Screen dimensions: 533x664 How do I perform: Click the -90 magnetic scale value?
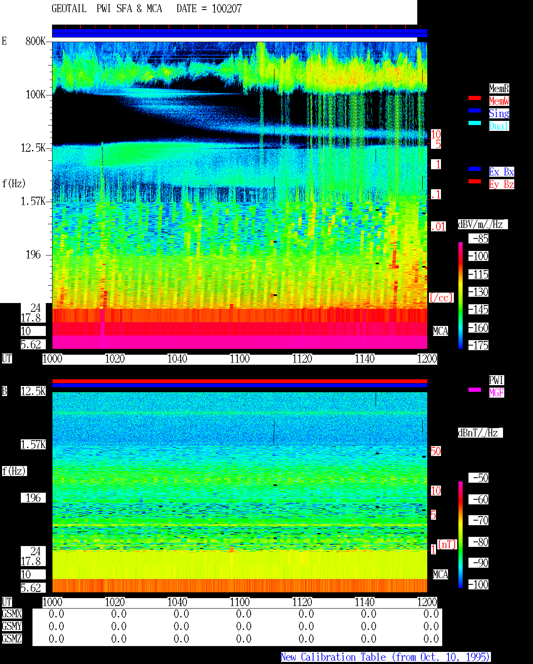click(478, 563)
